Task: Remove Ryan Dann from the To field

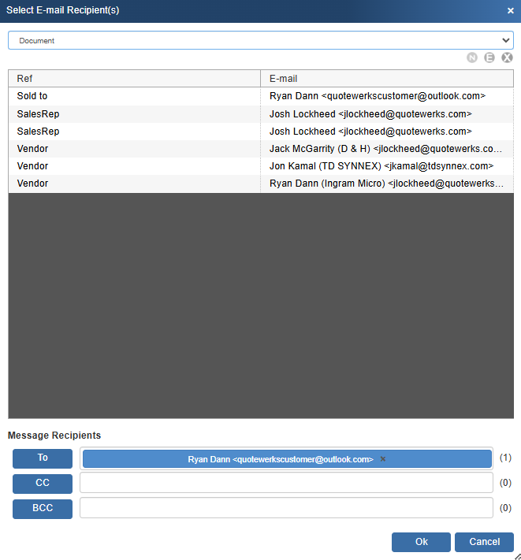Action: [x=383, y=459]
